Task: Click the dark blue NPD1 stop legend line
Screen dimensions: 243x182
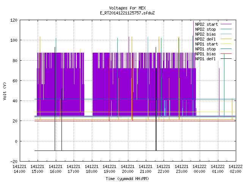Action: coord(226,49)
